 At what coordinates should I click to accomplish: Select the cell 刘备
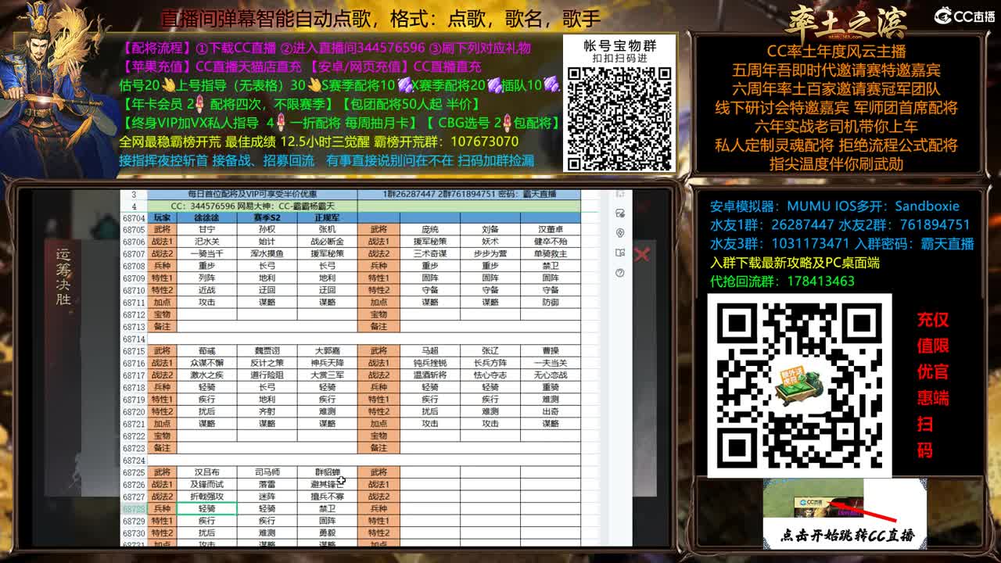[x=490, y=230]
